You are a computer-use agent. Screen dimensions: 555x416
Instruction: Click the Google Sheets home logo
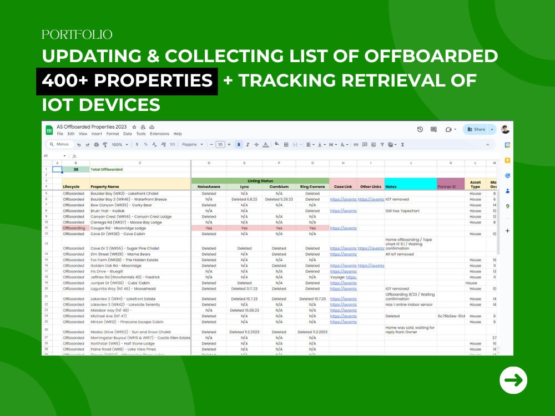(x=49, y=130)
